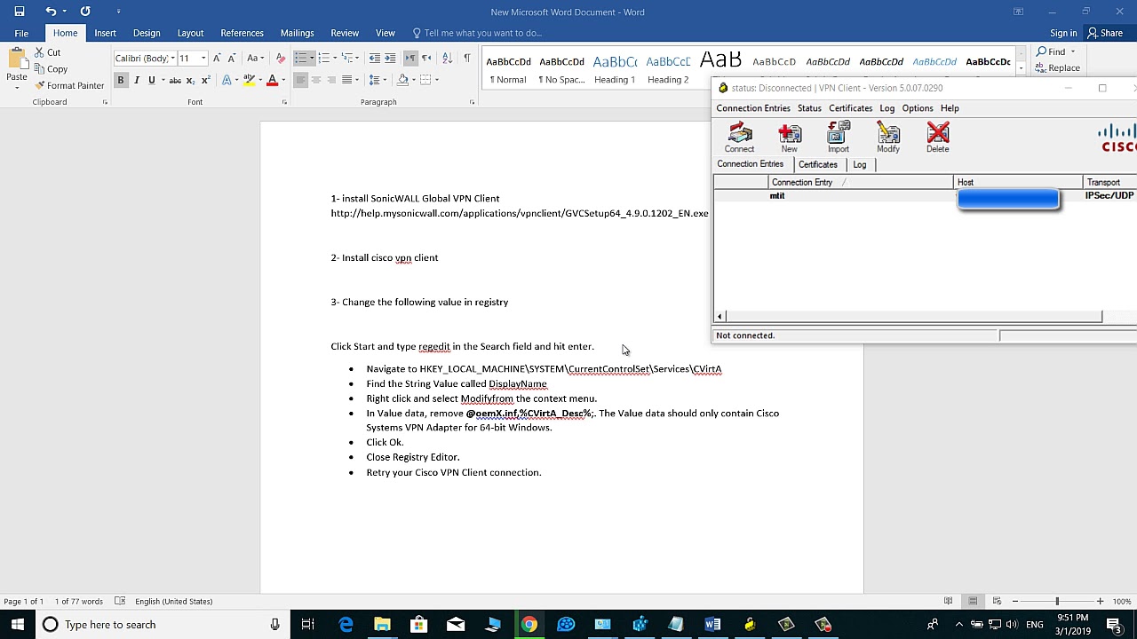Decrease paragraph indent
The image size is (1137, 639).
click(x=375, y=59)
